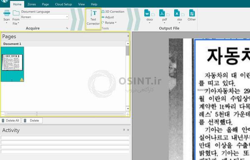Screen dimensions: 250x160
Task: Open the docx options dropdown arrow
Action: (150, 23)
